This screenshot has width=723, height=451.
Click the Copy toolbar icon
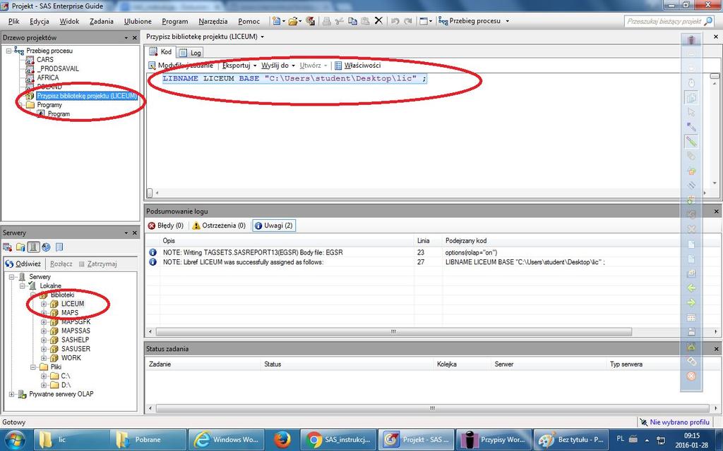pos(353,20)
